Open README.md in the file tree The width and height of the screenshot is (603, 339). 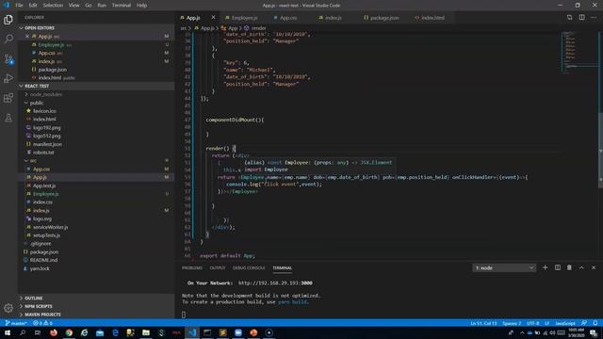click(43, 260)
